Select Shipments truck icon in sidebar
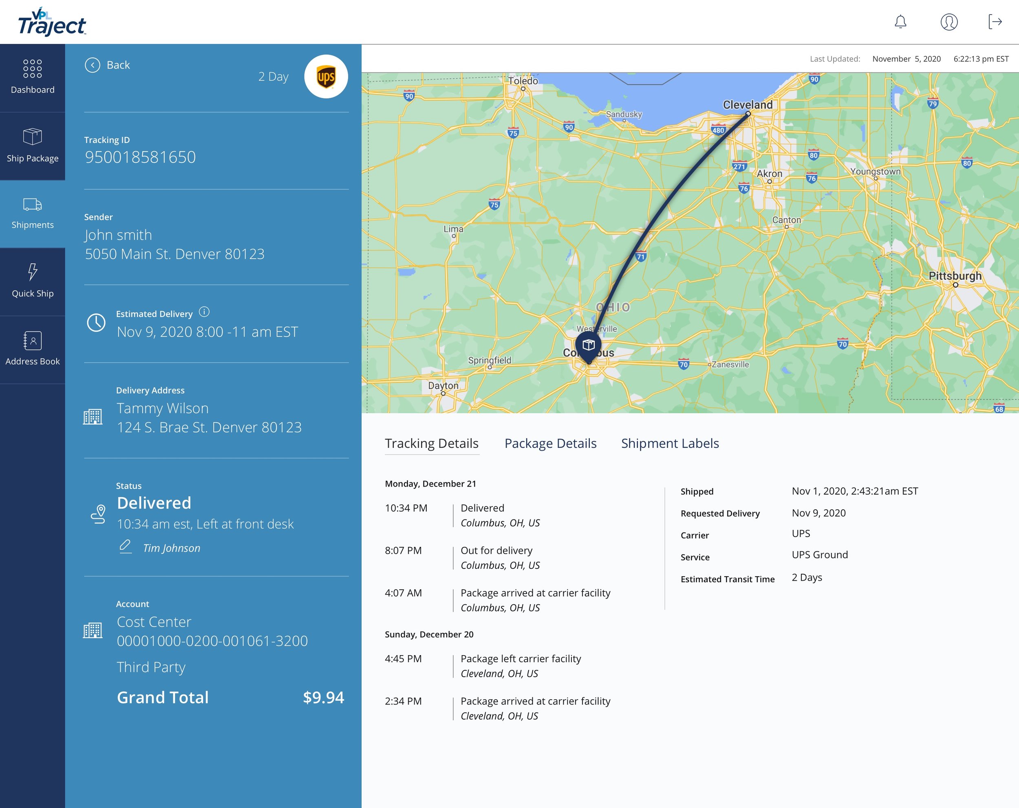The height and width of the screenshot is (808, 1019). pos(33,213)
